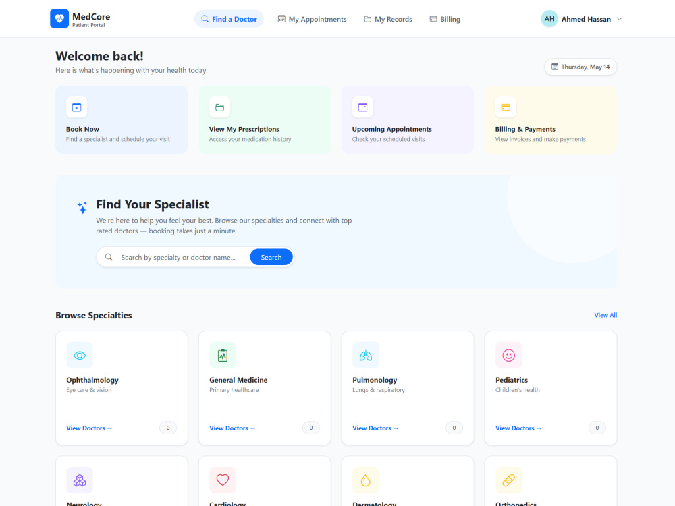
Task: Click the "Children's health" subtitle
Action: [517, 390]
